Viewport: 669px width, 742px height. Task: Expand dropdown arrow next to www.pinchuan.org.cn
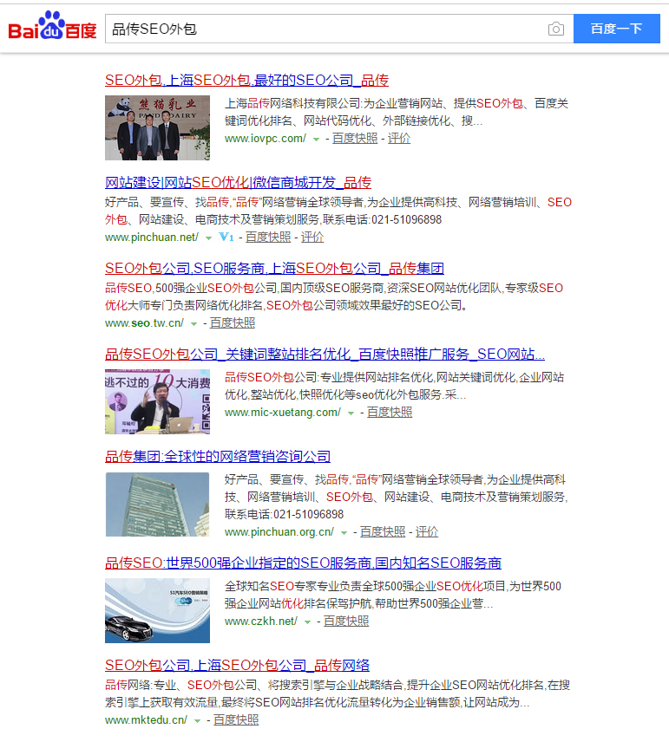[344, 533]
